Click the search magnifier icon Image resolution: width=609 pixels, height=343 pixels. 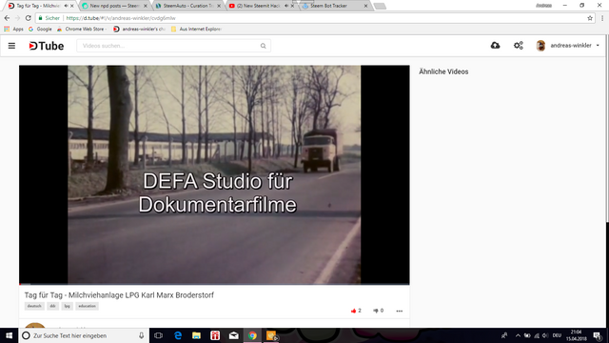click(x=263, y=46)
